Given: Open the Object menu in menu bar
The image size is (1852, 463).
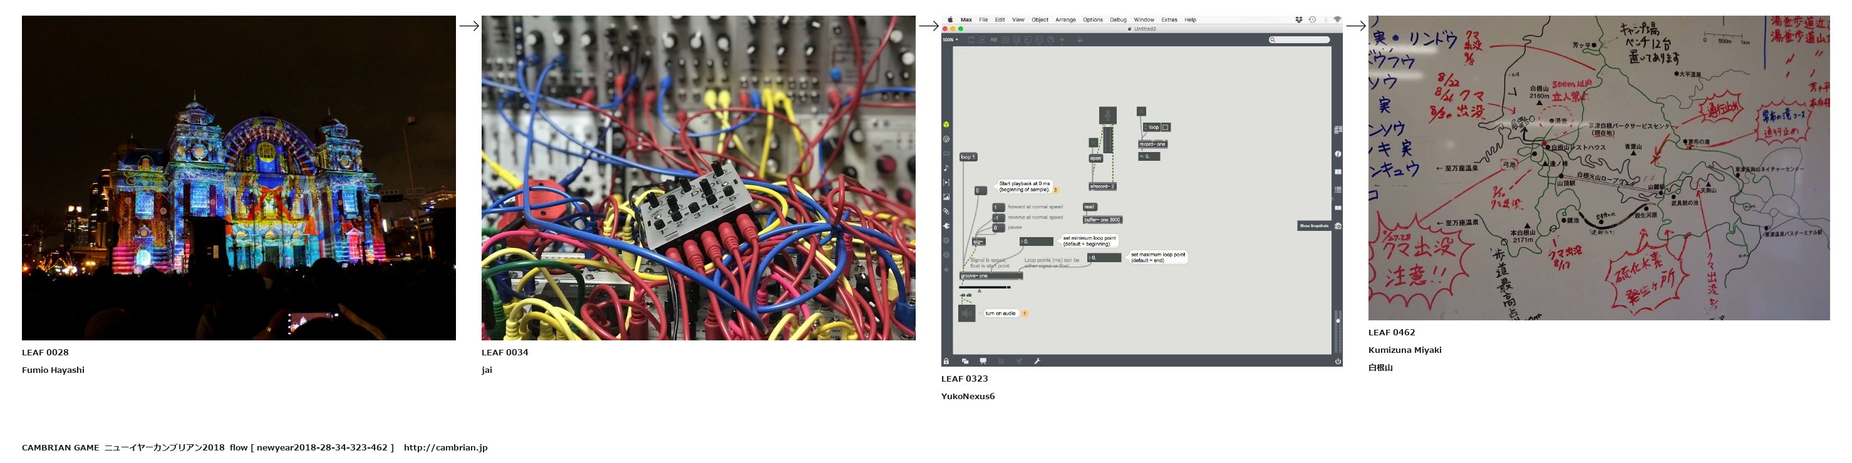Looking at the screenshot, I should click(1040, 20).
